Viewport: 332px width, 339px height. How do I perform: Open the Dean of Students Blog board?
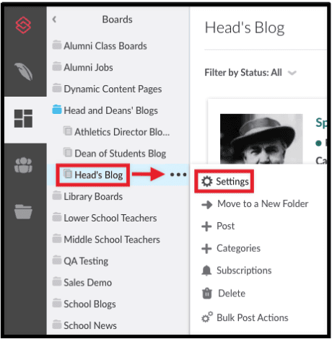point(115,154)
